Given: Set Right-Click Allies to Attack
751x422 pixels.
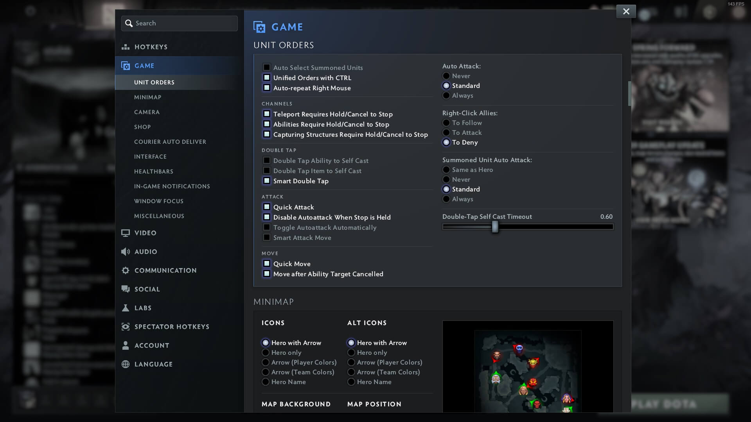Looking at the screenshot, I should coord(446,132).
